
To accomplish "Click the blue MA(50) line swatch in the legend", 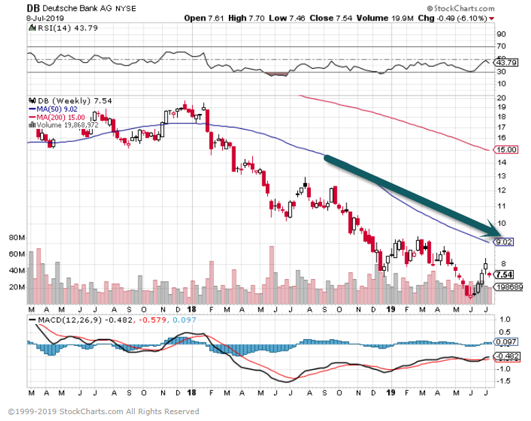I will point(33,109).
